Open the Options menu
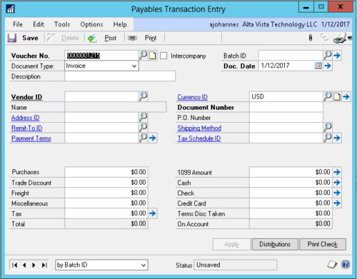 click(91, 24)
